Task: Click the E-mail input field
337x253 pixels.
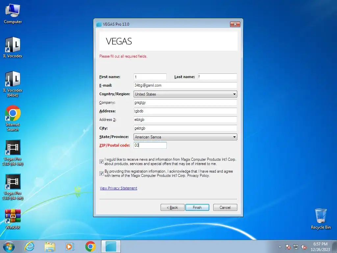Action: click(185, 85)
